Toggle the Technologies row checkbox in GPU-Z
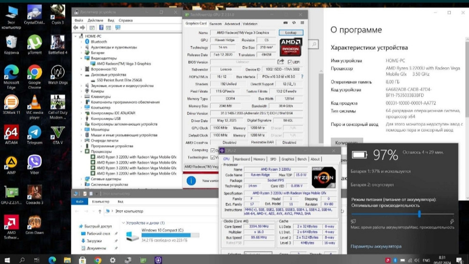The image size is (469, 264). [x=212, y=157]
